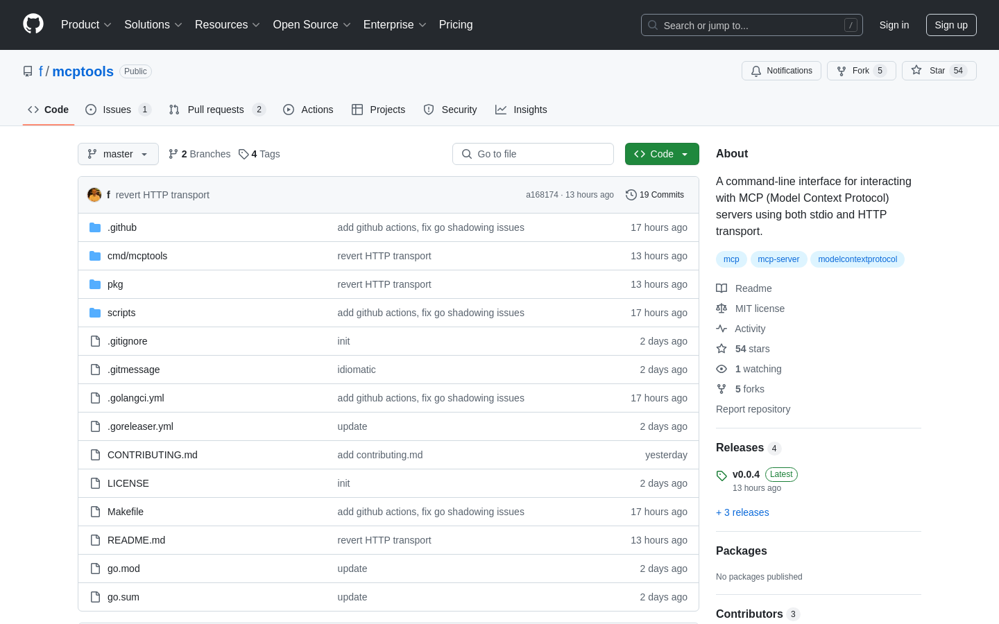Click the commit author avatar
The width and height of the screenshot is (999, 624).
pyautogui.click(x=94, y=195)
